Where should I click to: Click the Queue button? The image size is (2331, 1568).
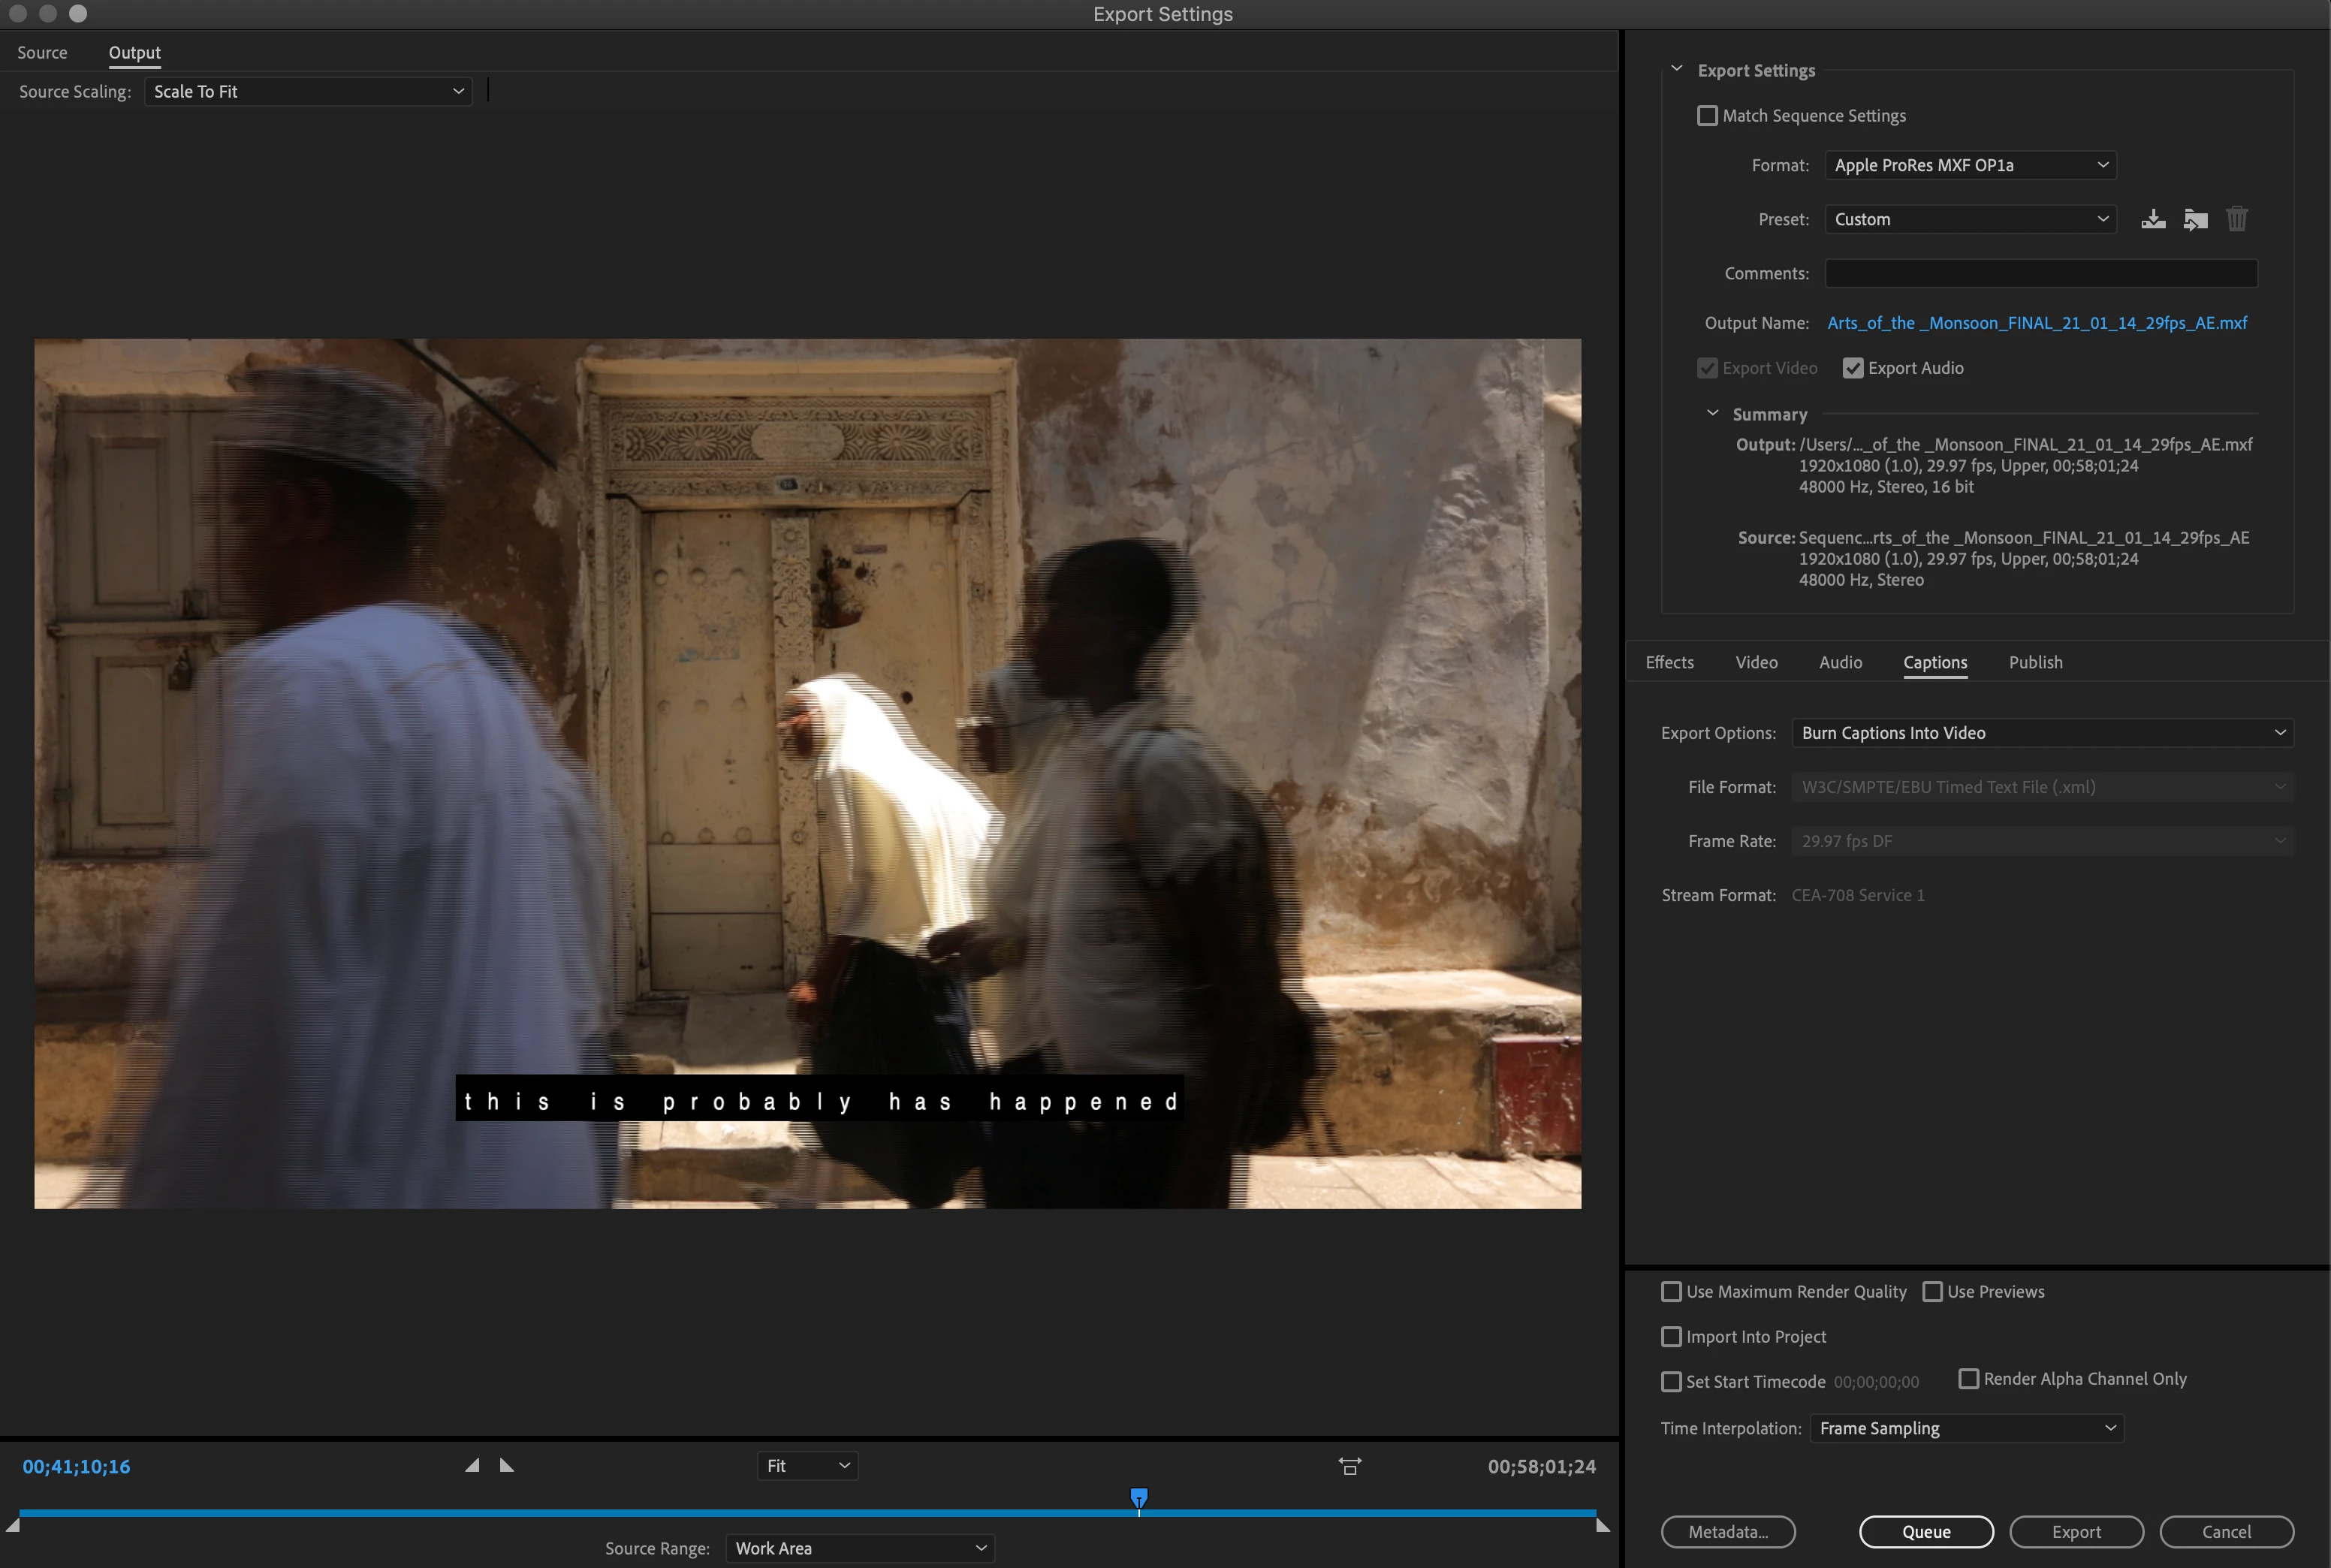pyautogui.click(x=1926, y=1531)
